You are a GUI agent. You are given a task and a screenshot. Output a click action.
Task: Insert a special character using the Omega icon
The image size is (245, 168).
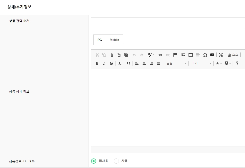point(205,55)
